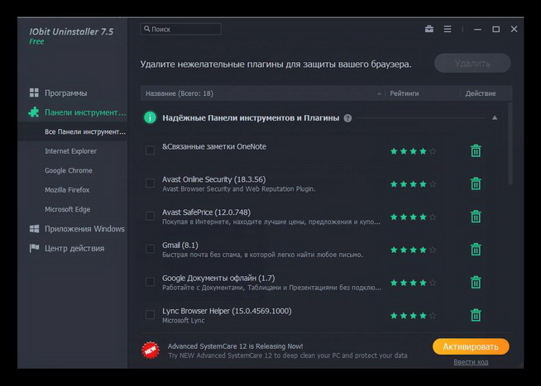The height and width of the screenshot is (386, 541).
Task: Click the Windows logo icon in sidebar
Action: [x=34, y=228]
